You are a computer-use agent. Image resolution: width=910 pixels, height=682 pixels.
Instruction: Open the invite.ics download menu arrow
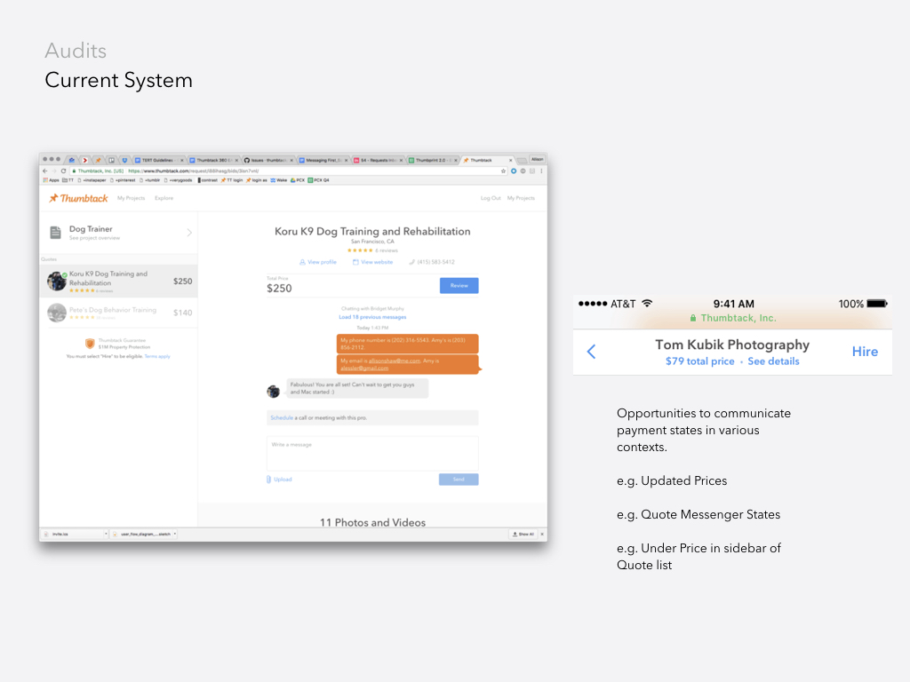tap(106, 534)
